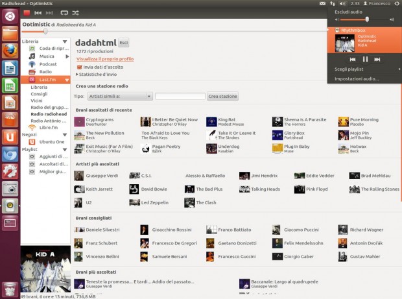Select Coda di riproduzione in sidebar
This screenshot has width=402, height=299.
pyautogui.click(x=49, y=49)
